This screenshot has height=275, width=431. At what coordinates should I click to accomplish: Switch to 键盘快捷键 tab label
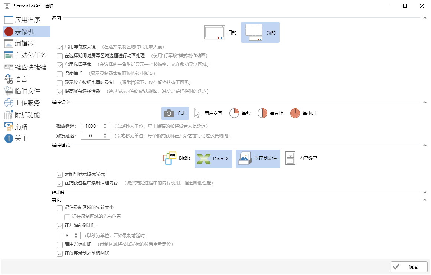30,67
